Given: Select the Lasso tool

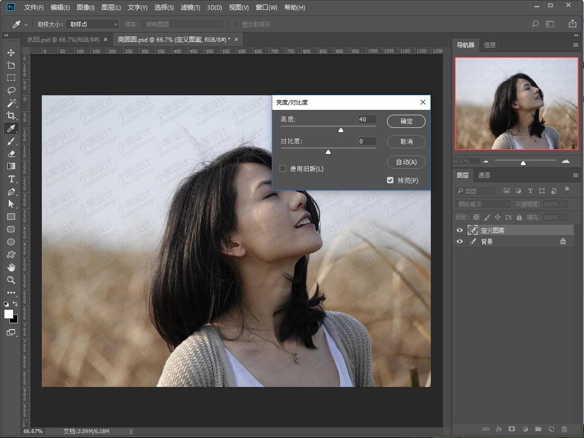Looking at the screenshot, I should 11,90.
